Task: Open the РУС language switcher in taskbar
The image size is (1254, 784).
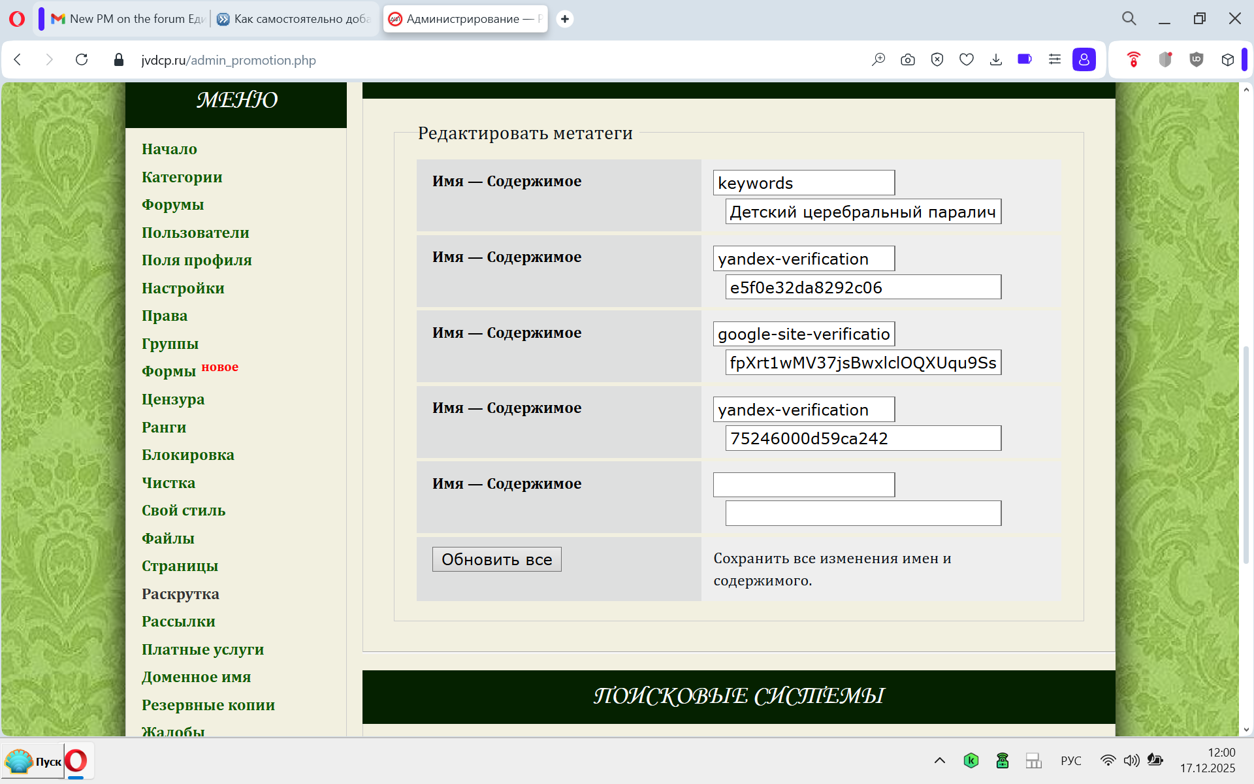Action: click(1070, 760)
